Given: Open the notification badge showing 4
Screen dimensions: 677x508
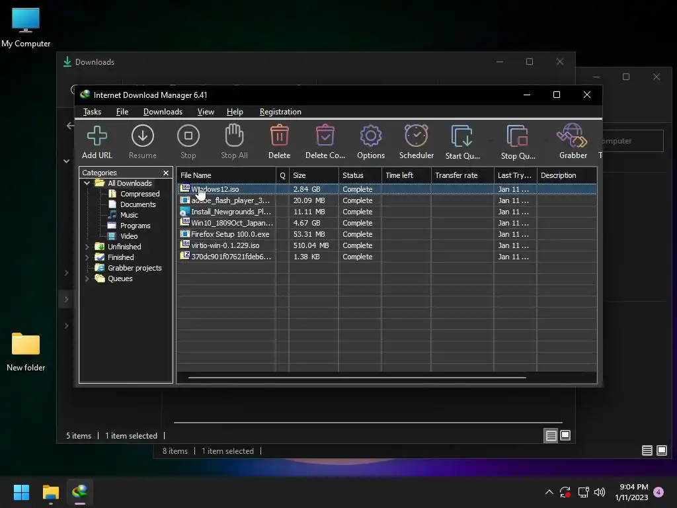Looking at the screenshot, I should click(x=658, y=492).
